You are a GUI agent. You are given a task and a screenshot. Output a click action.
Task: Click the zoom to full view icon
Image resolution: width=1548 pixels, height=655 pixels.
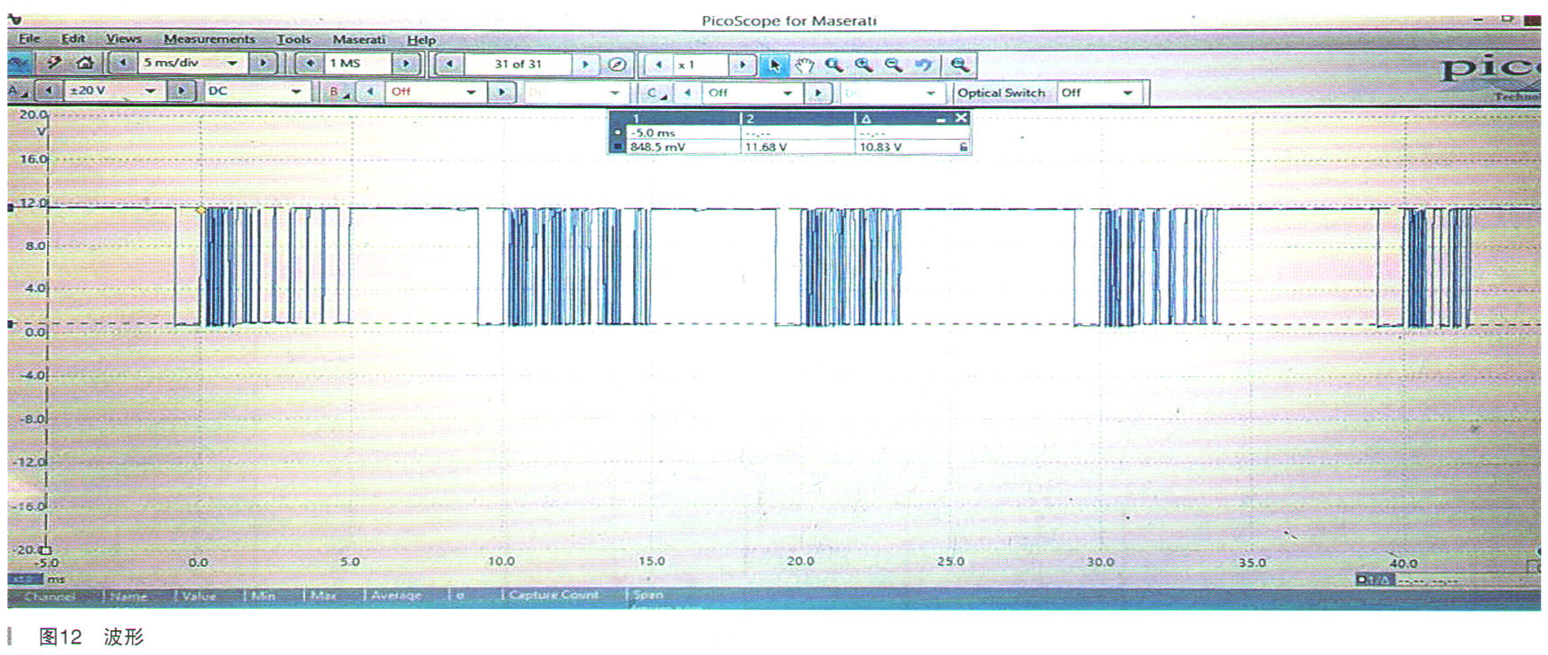pos(959,65)
